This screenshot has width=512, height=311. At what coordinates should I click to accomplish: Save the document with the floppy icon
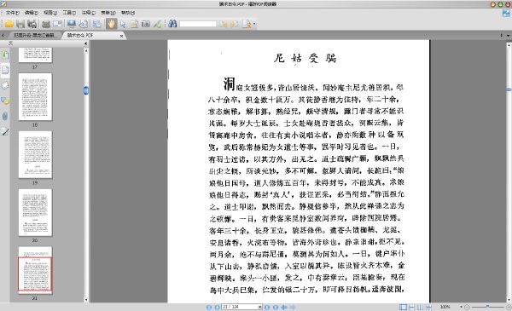point(20,24)
